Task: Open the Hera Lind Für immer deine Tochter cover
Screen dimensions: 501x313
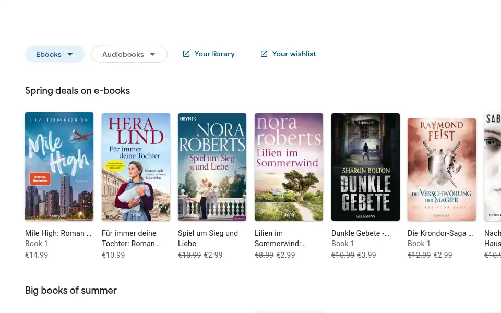Action: 136,167
